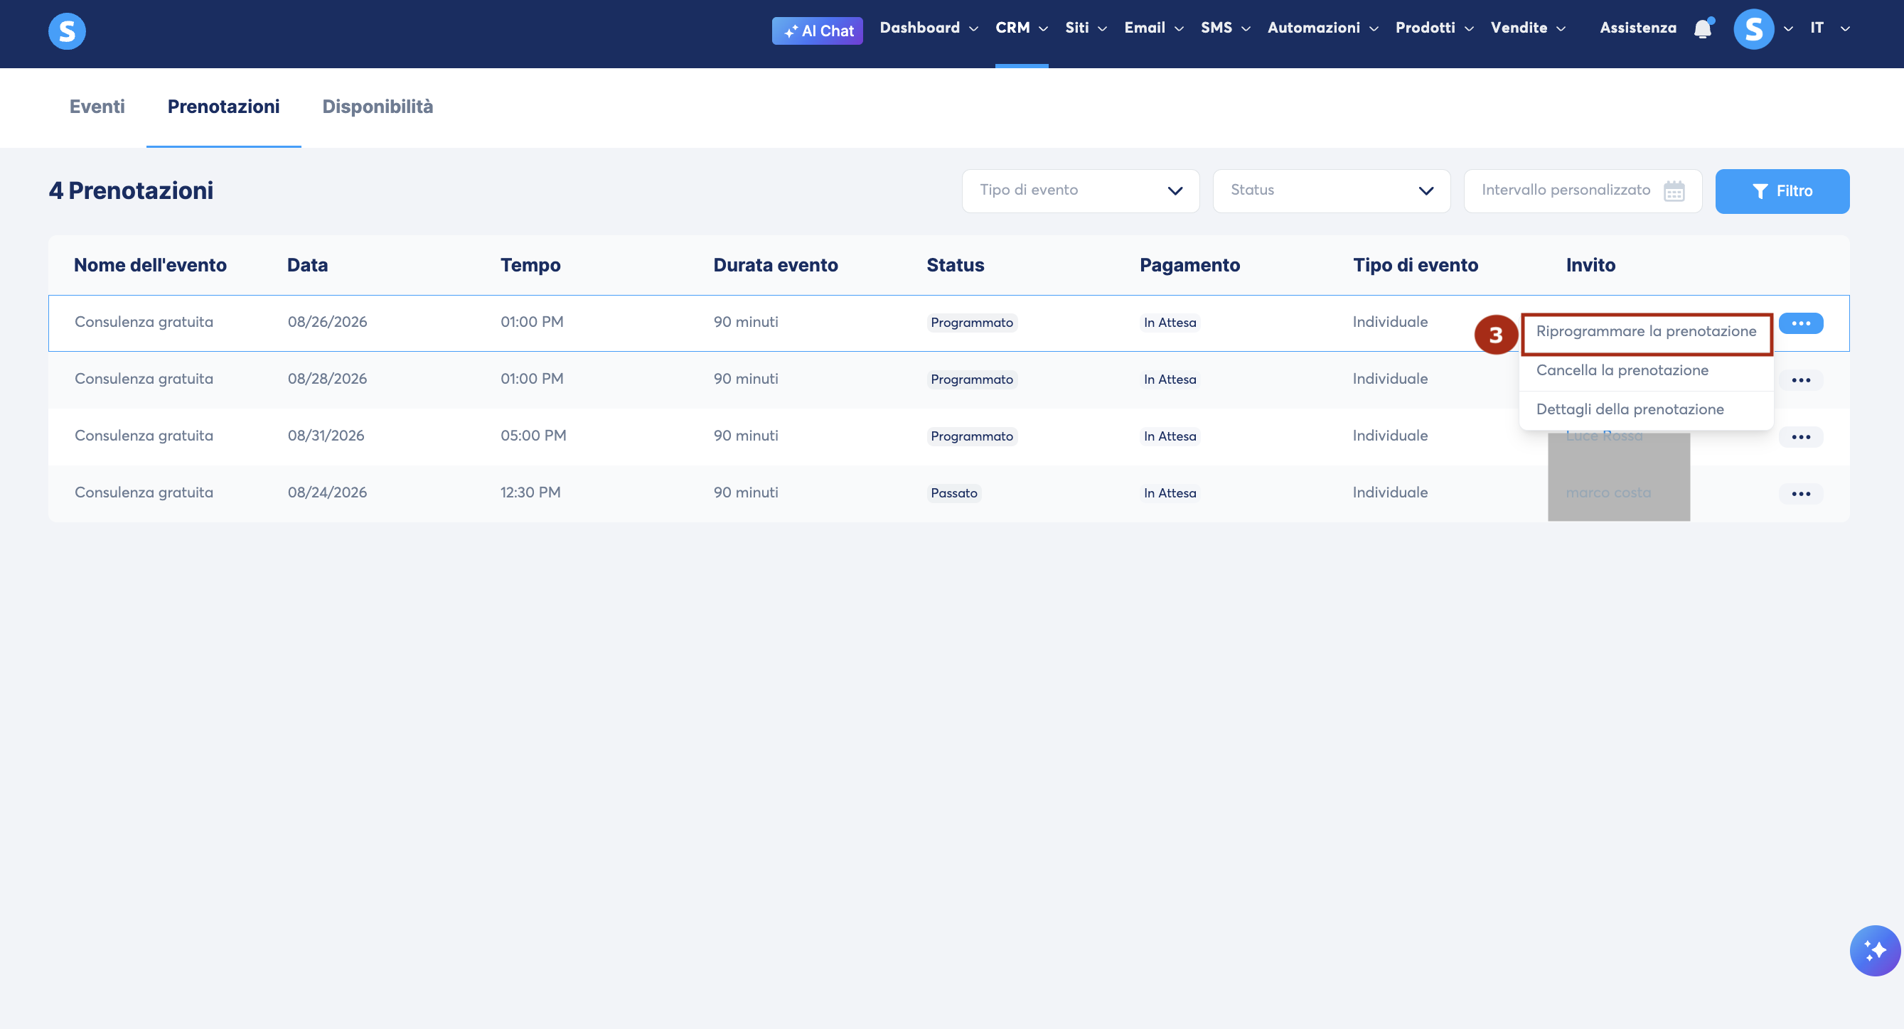
Task: Click the calendar icon in date range field
Action: click(x=1674, y=190)
